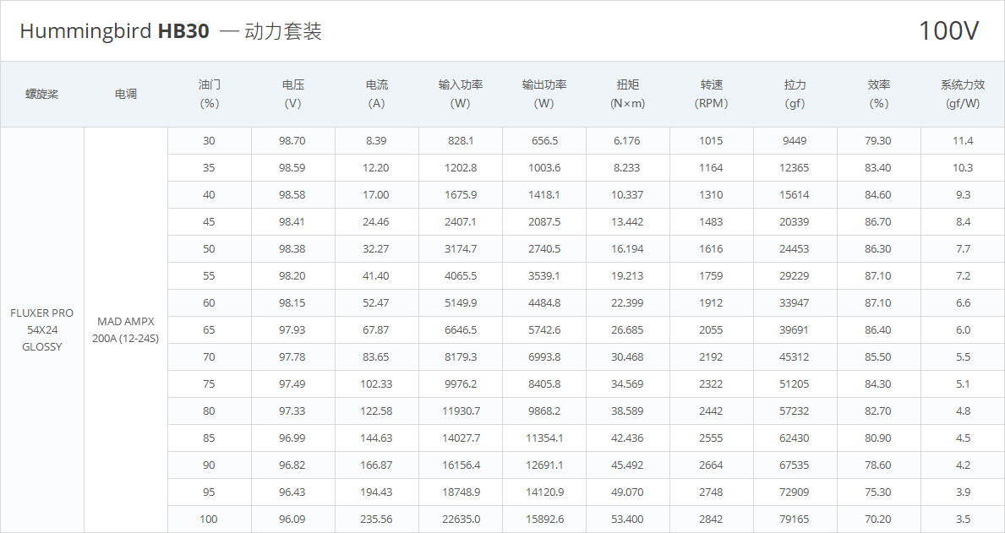1005x533 pixels.
Task: Click the 输入功率 (W) column header
Action: point(460,94)
